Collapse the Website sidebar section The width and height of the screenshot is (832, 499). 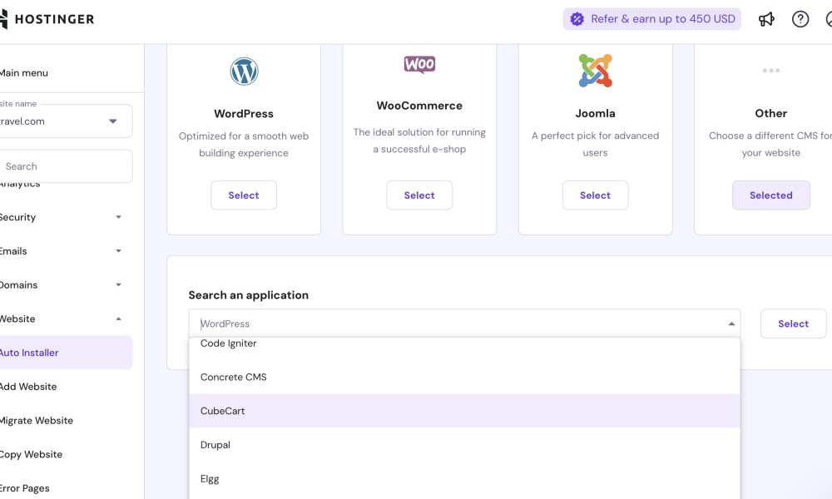118,319
